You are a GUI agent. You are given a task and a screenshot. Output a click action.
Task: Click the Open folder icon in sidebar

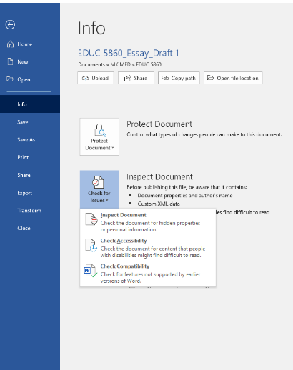(10, 79)
